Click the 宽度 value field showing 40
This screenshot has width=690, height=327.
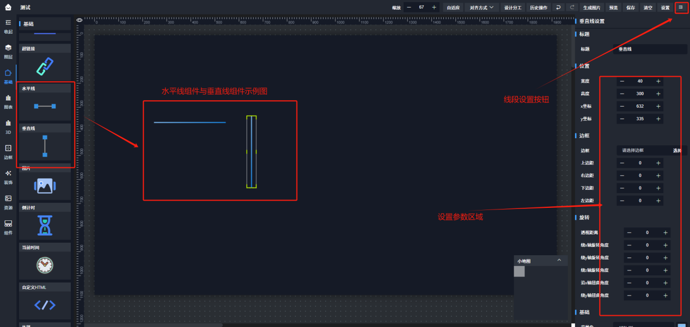(640, 81)
